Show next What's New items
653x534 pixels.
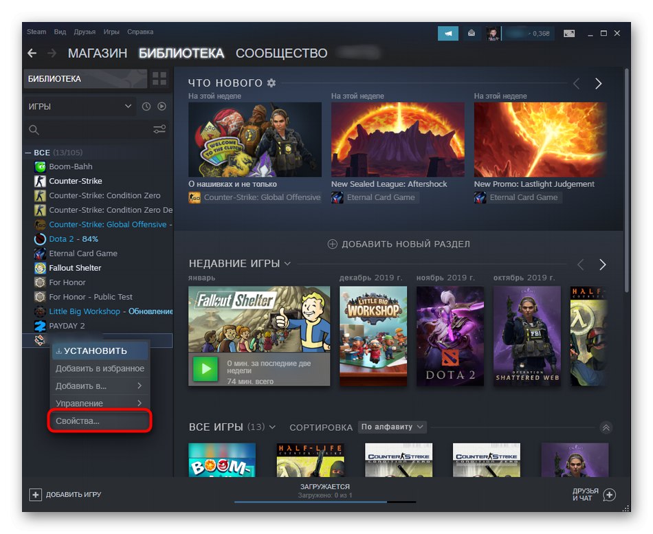click(x=599, y=84)
